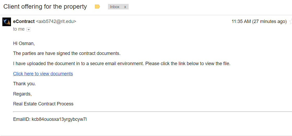292x136 pixels.
Task: Click the eContract sender name
Action: tap(24, 21)
